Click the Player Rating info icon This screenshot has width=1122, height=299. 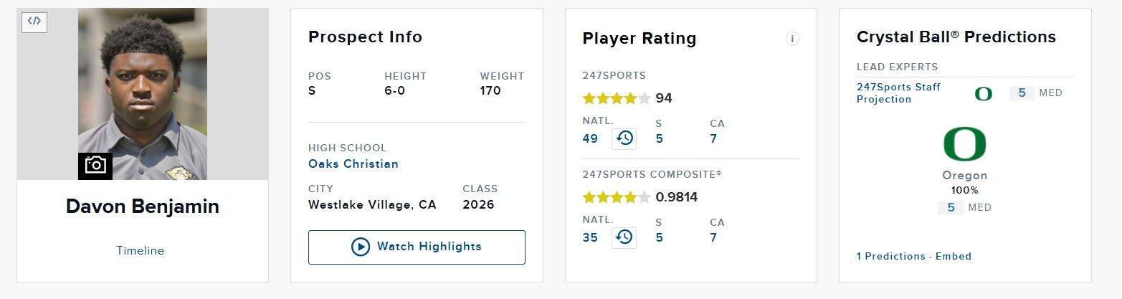(x=792, y=39)
